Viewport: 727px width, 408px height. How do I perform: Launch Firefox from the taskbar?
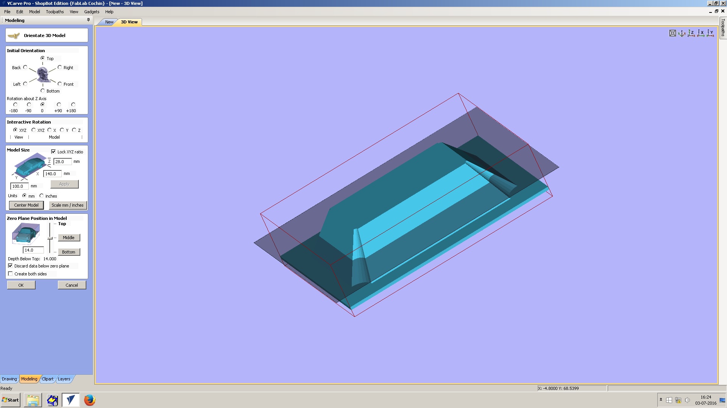[x=90, y=400]
